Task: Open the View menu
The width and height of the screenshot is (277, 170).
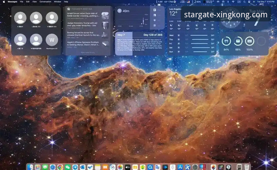Action: (x=34, y=2)
